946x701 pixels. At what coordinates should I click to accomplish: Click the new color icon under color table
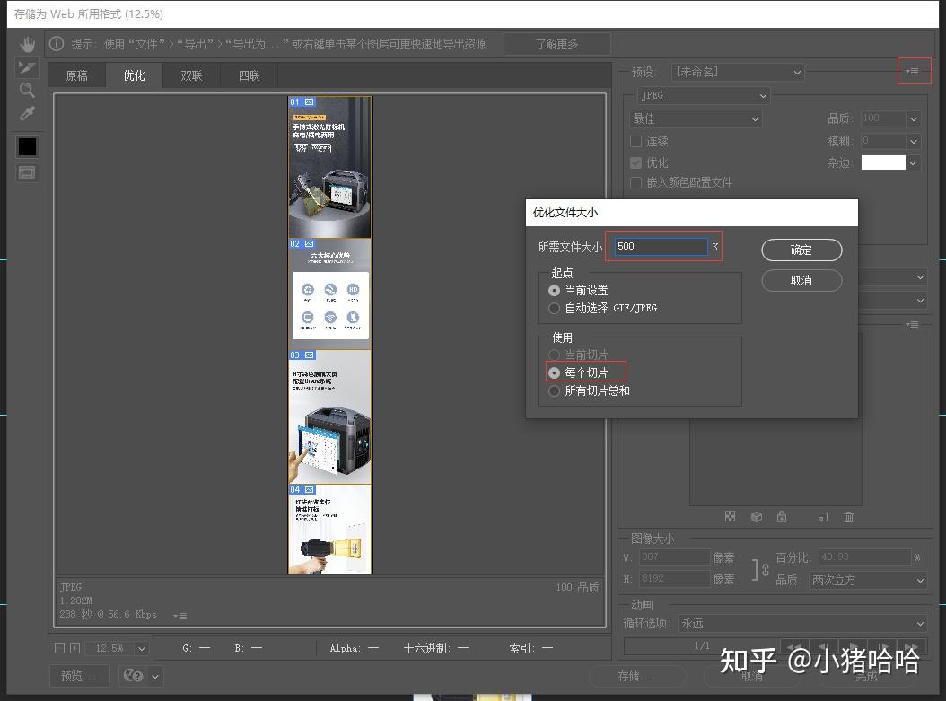pos(823,516)
